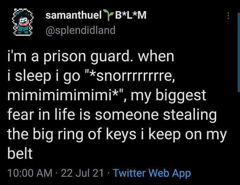Click the 10:00 AM timestamp
Viewport: 240px width, 185px height.
click(x=29, y=173)
